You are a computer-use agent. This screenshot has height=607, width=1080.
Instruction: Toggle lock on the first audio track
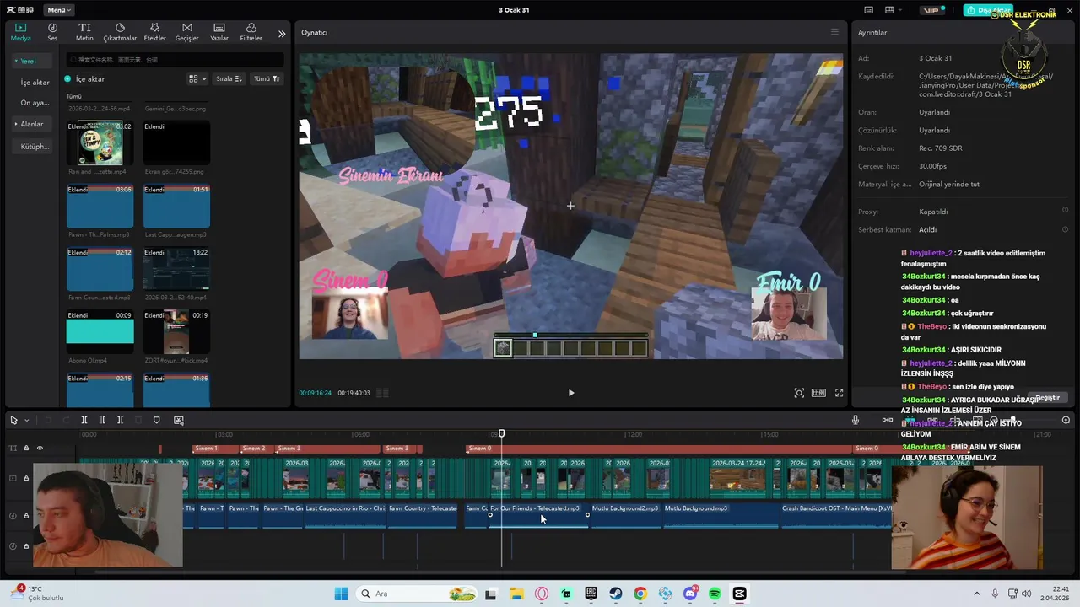click(26, 515)
